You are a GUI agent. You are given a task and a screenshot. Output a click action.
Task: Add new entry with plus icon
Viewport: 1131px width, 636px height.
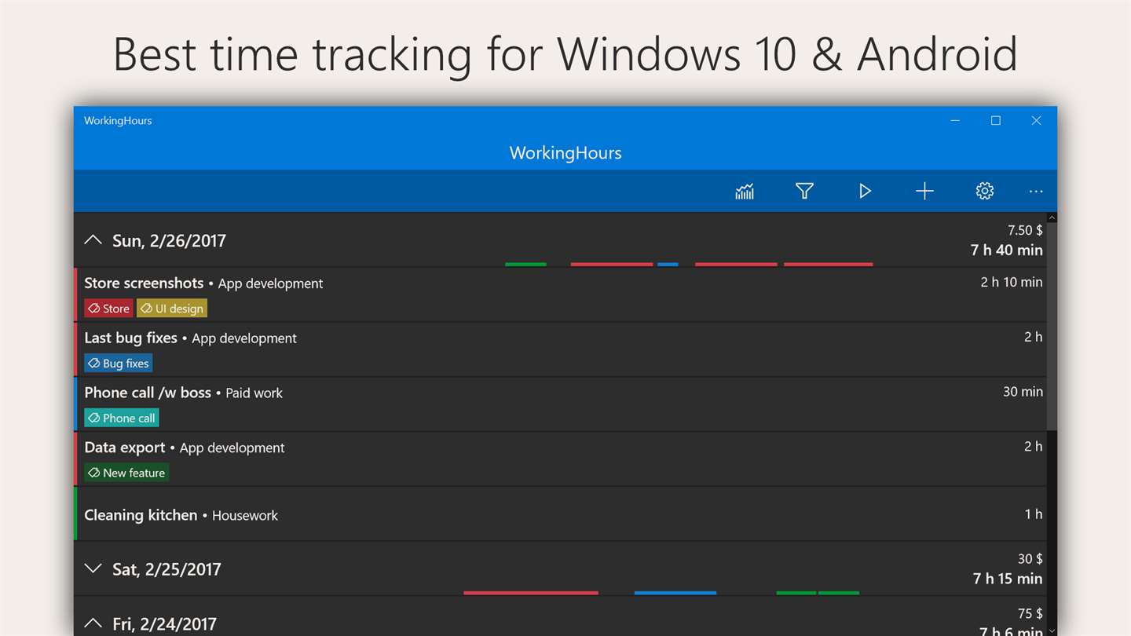(x=924, y=191)
